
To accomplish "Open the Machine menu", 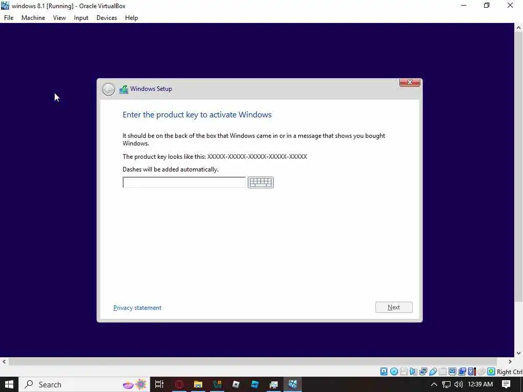I will point(33,18).
